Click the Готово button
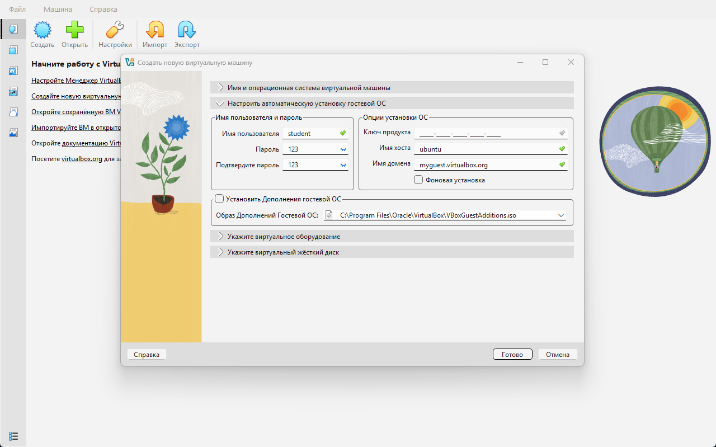 pos(512,354)
